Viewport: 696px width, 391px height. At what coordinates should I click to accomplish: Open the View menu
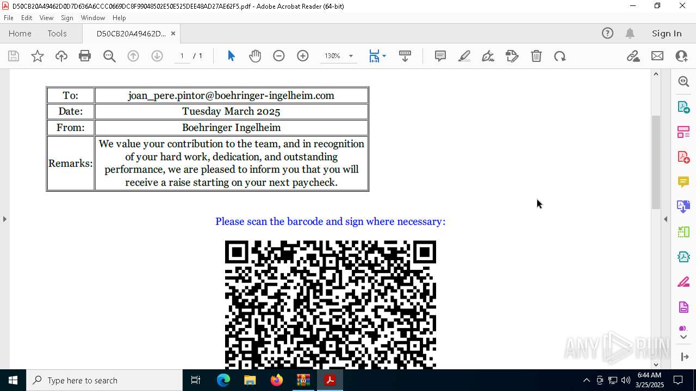46,17
